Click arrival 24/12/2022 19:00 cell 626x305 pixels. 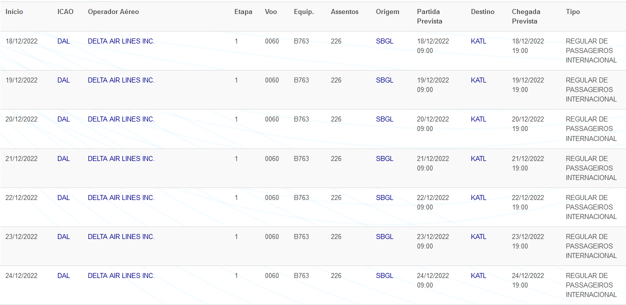pos(528,280)
